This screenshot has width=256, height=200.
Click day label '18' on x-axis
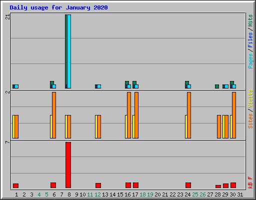click(x=142, y=194)
